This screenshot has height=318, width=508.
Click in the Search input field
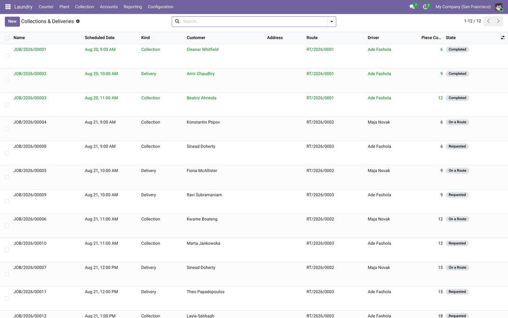[255, 21]
